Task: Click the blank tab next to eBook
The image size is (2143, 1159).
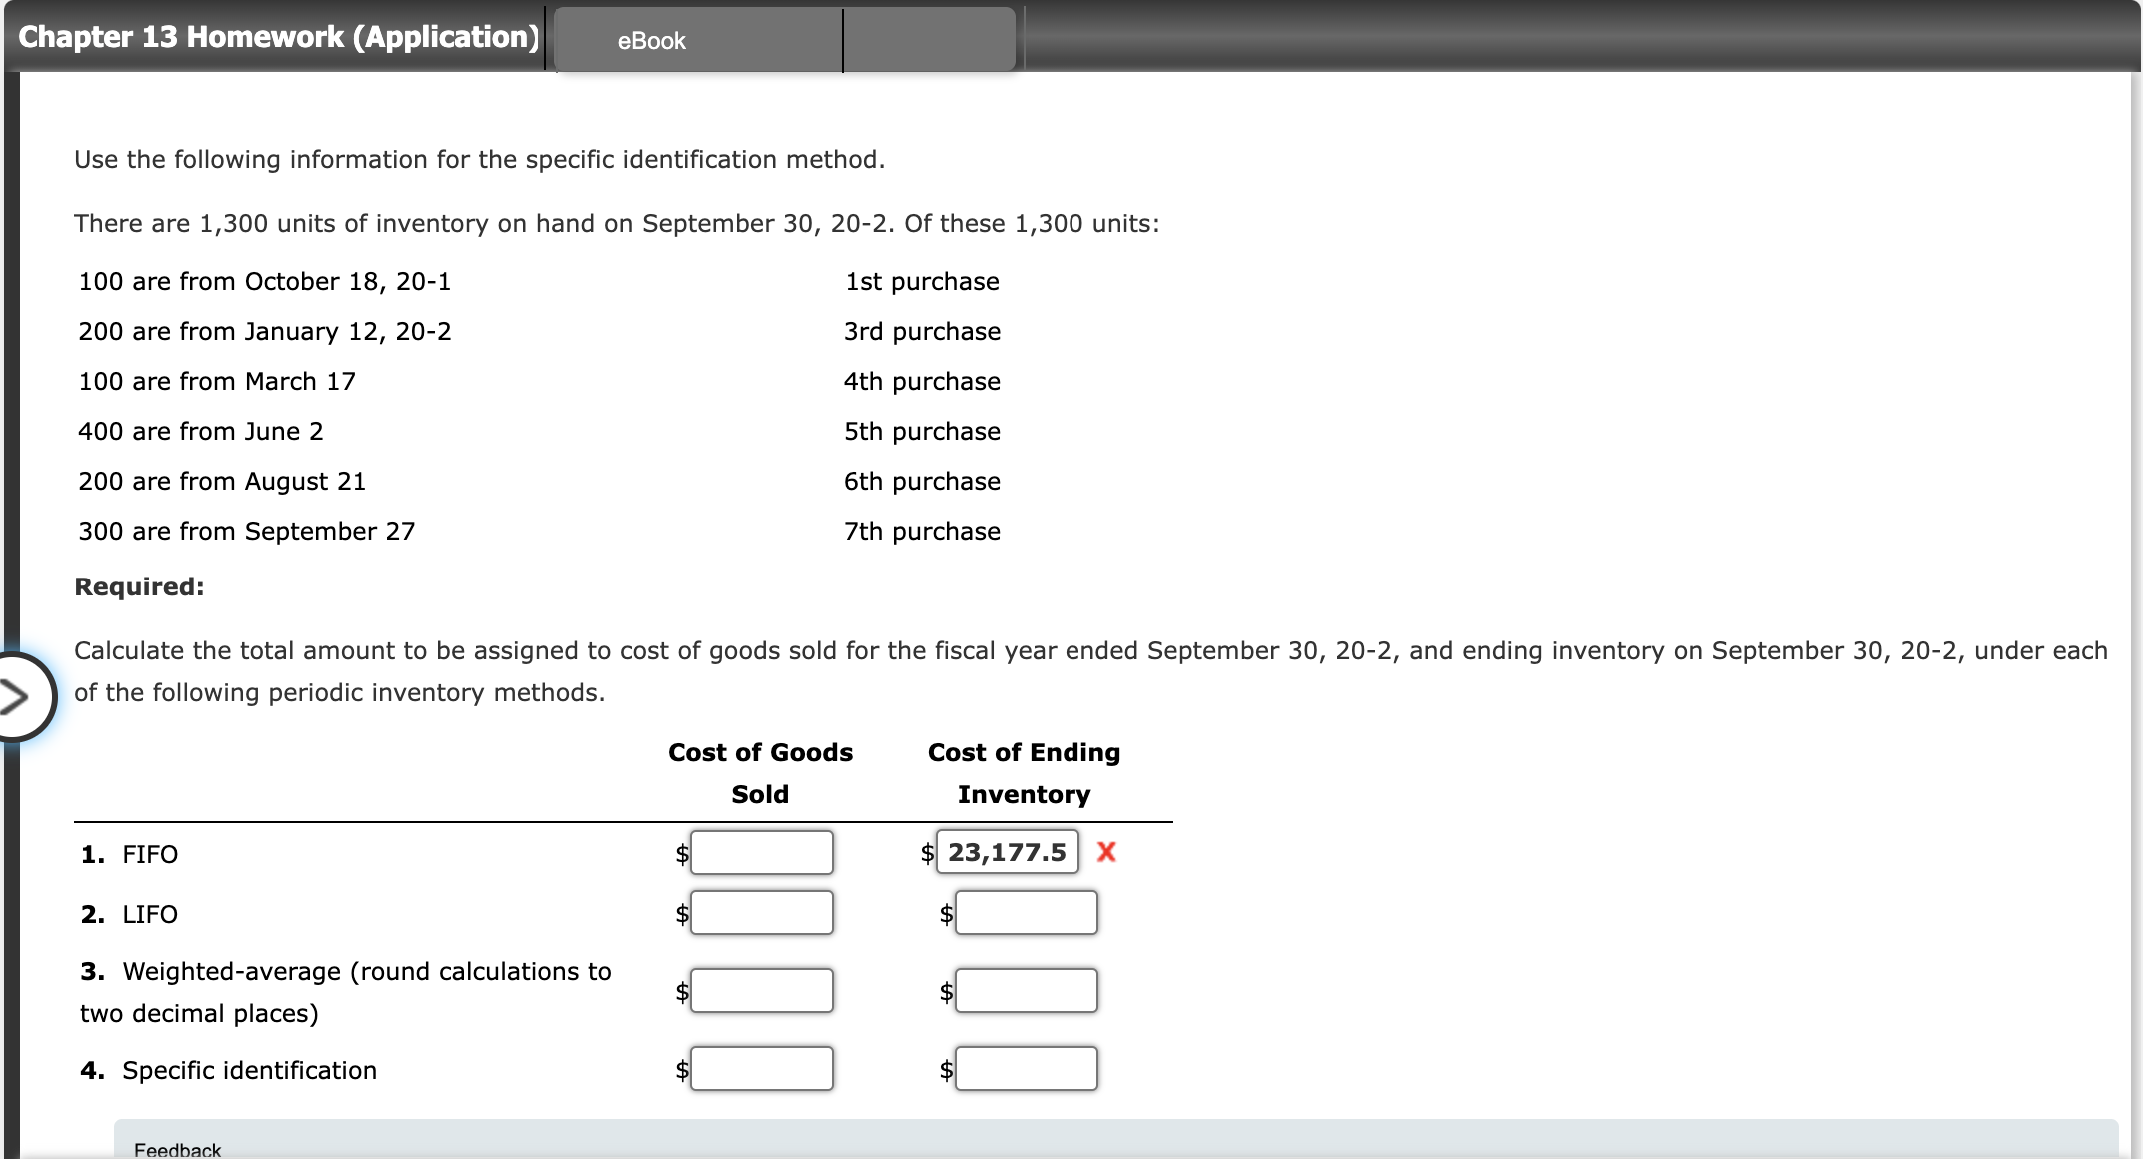Action: click(929, 41)
